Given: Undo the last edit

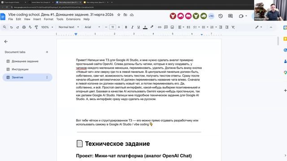Looking at the screenshot, I should [11, 27].
